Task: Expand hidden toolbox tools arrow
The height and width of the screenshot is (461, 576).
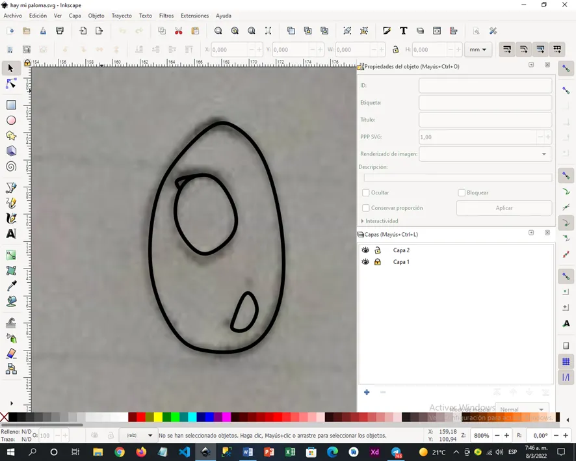Action: pyautogui.click(x=12, y=403)
